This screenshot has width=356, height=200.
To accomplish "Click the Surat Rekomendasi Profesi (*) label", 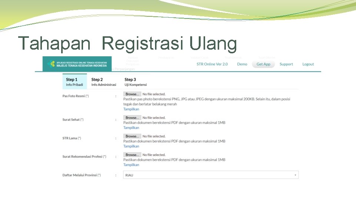I will [84, 156].
